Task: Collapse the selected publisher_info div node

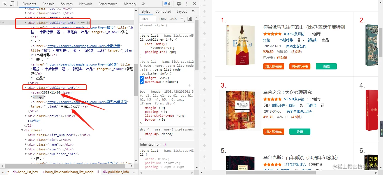Action: (x=26, y=23)
